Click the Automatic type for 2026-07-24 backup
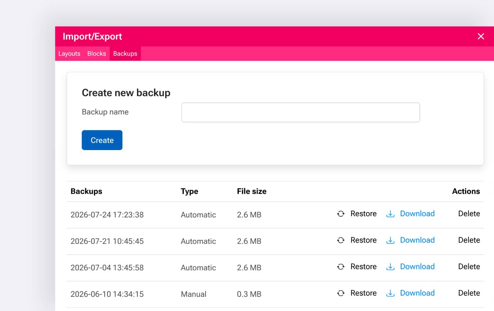 point(198,215)
